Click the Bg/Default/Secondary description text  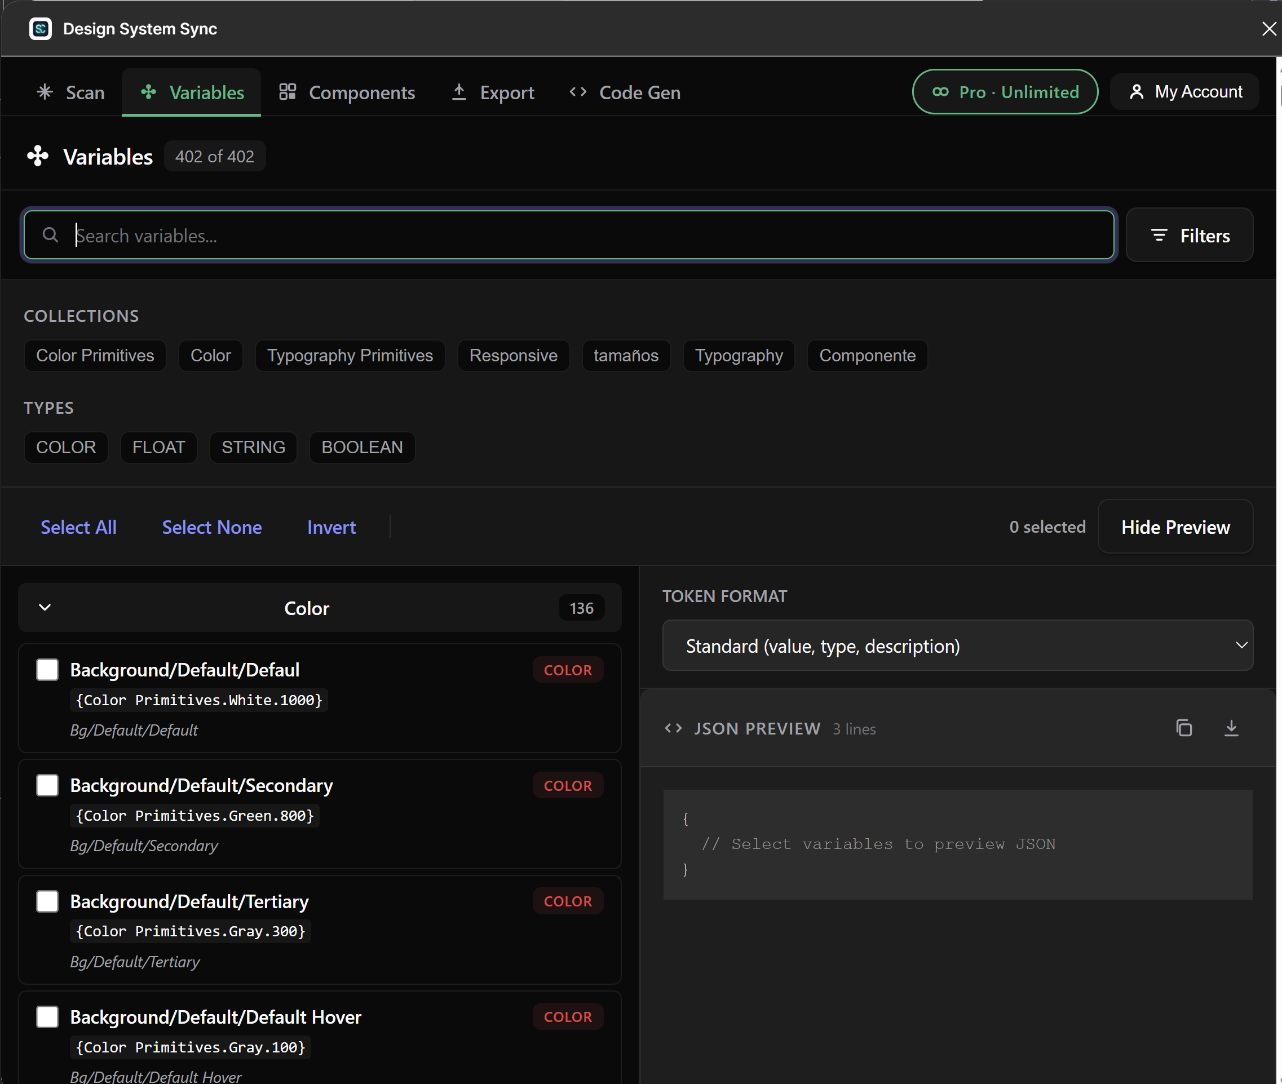(x=144, y=846)
